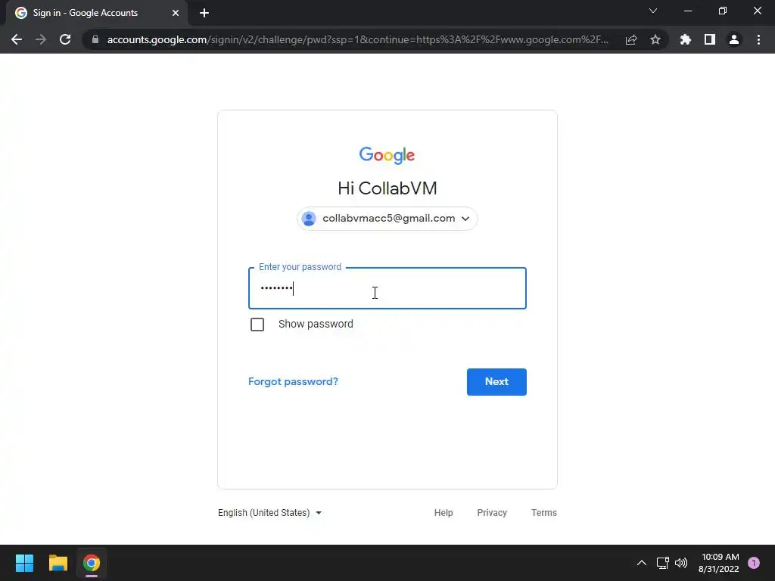Image resolution: width=775 pixels, height=581 pixels.
Task: Open the Extensions puzzle icon
Action: (x=686, y=39)
